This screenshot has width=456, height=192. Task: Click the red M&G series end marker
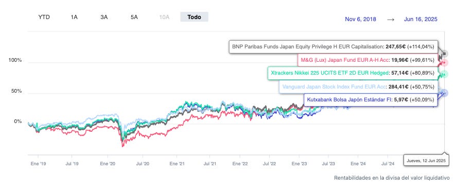point(444,63)
